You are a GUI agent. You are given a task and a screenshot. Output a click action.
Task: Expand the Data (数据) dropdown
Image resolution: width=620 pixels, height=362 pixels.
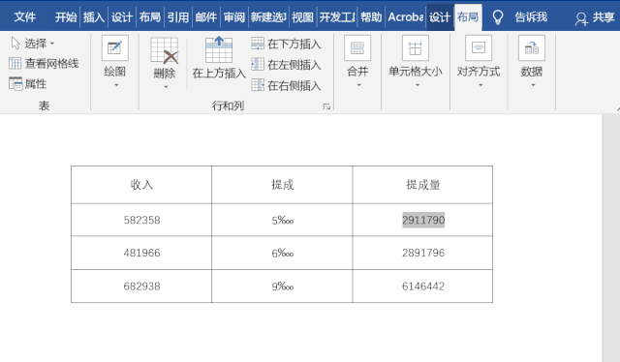532,61
